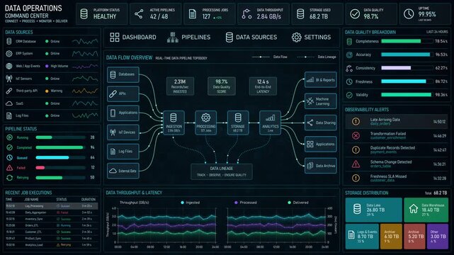Click the CRM Database source icon

tap(9, 41)
